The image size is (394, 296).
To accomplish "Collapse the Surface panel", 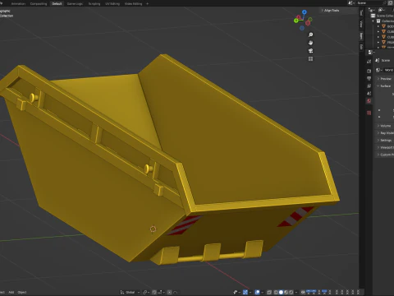I will pyautogui.click(x=385, y=86).
